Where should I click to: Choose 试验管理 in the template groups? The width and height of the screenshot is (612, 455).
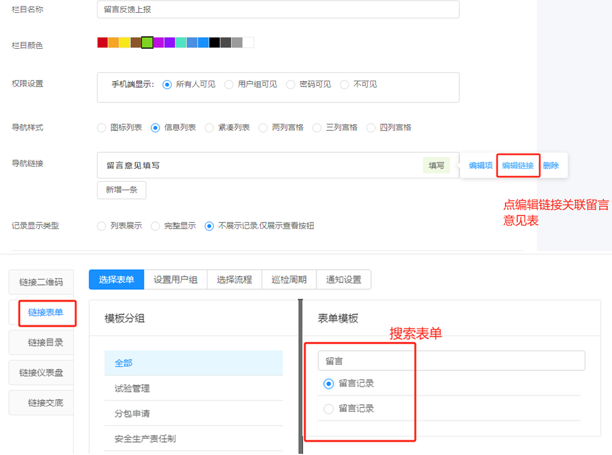pyautogui.click(x=132, y=388)
